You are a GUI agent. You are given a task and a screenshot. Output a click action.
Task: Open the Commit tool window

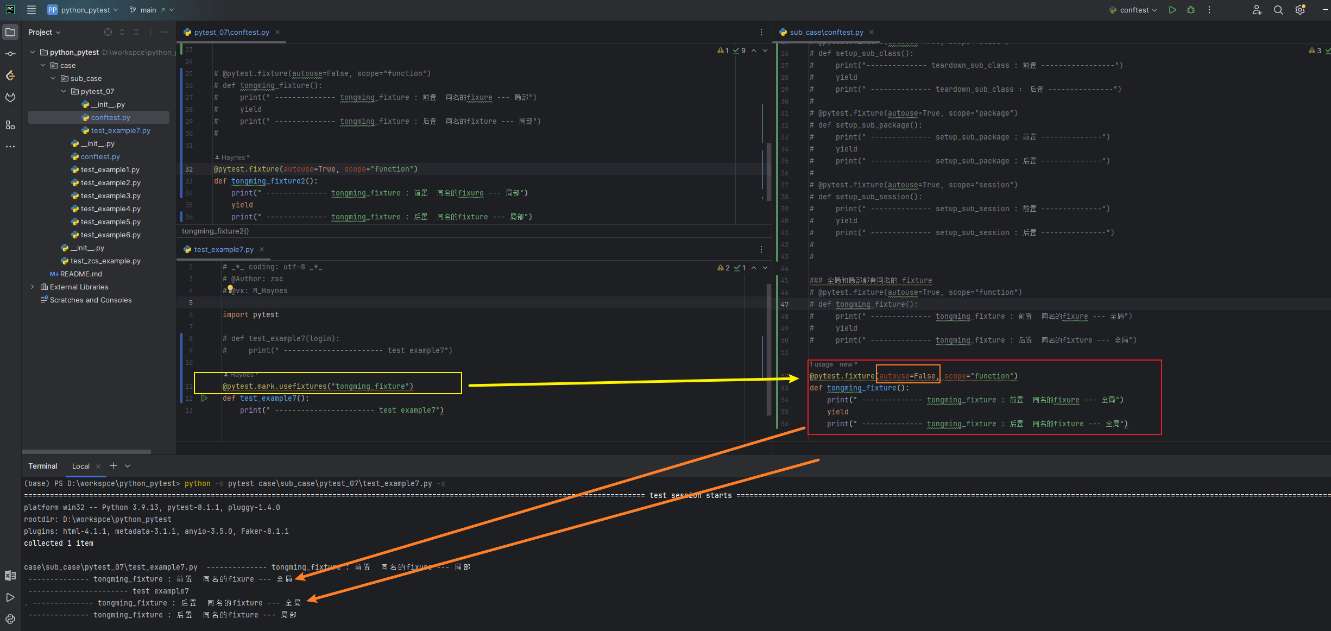[x=10, y=54]
